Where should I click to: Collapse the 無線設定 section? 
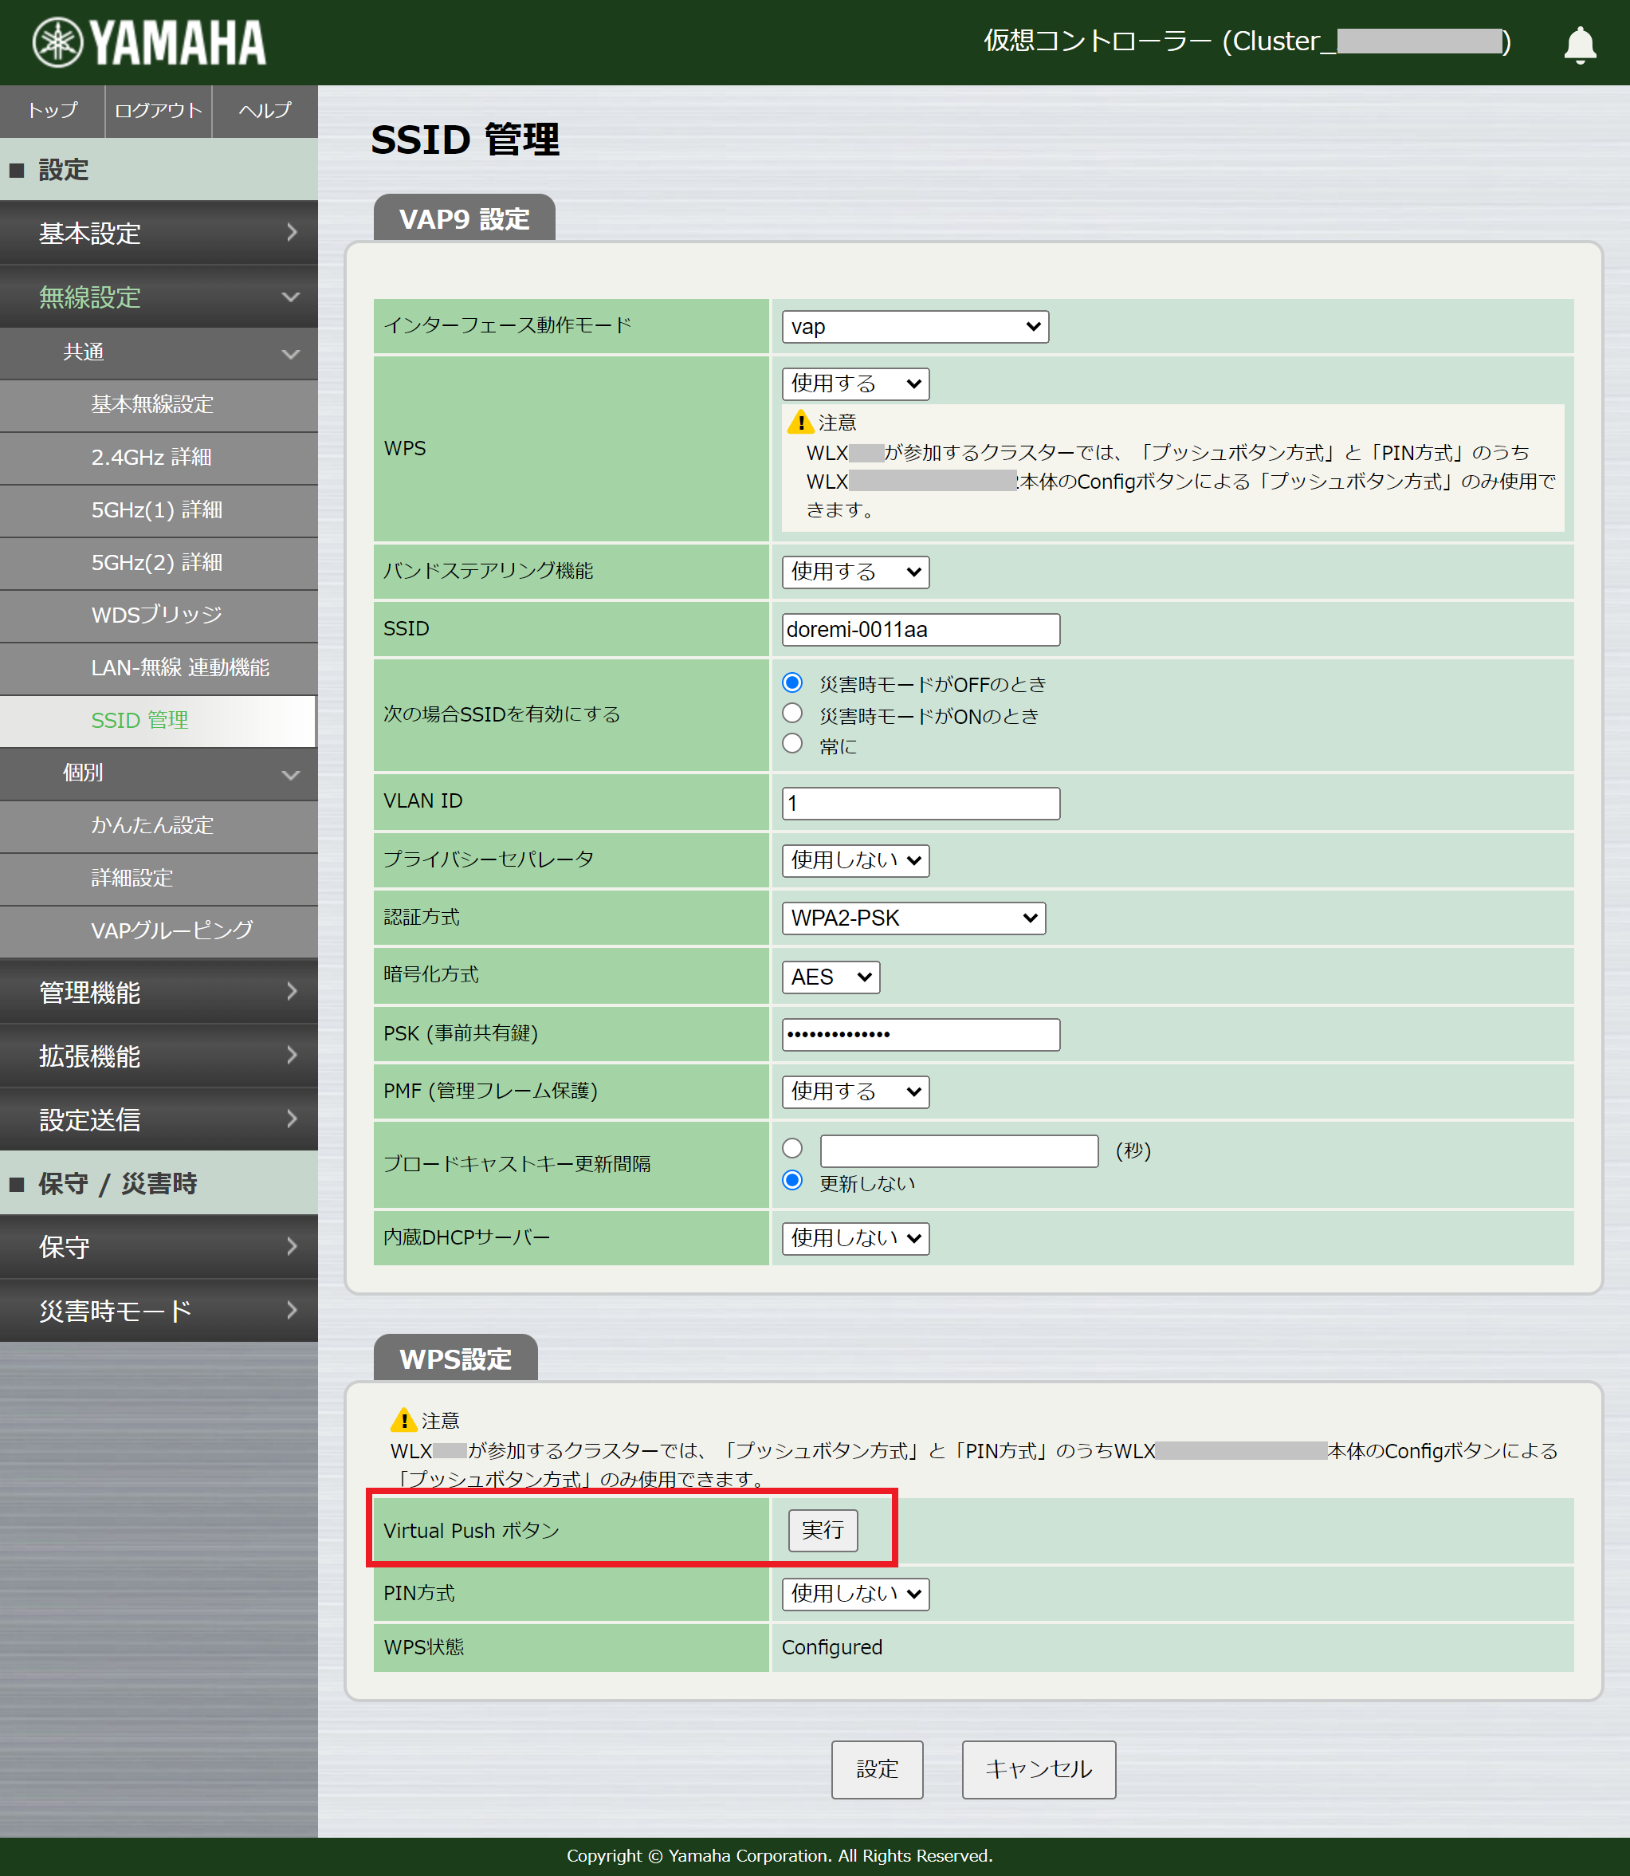(x=159, y=297)
